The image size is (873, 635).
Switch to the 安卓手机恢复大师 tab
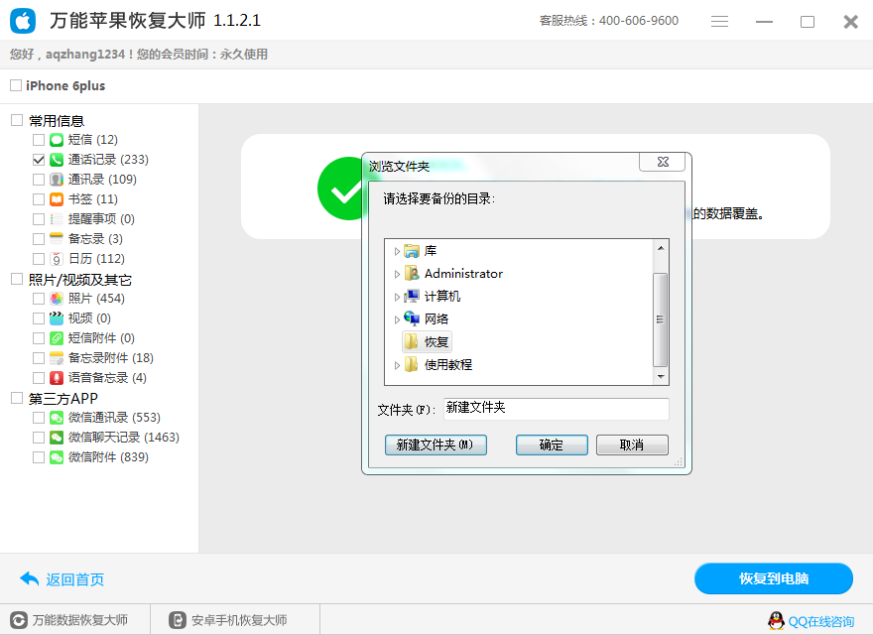click(x=228, y=619)
